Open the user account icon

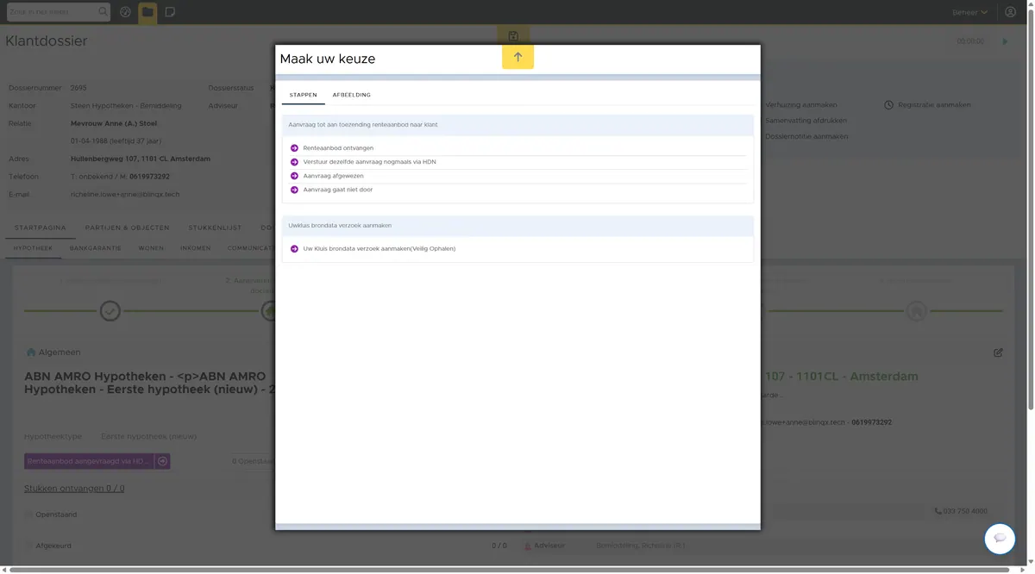coord(1010,12)
